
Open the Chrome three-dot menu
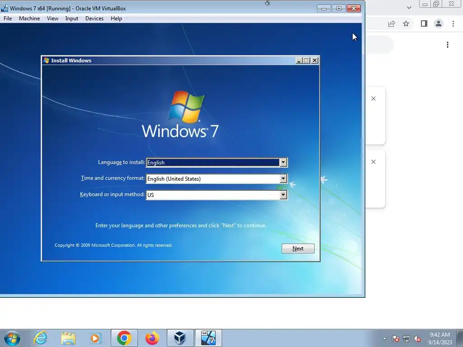click(453, 23)
